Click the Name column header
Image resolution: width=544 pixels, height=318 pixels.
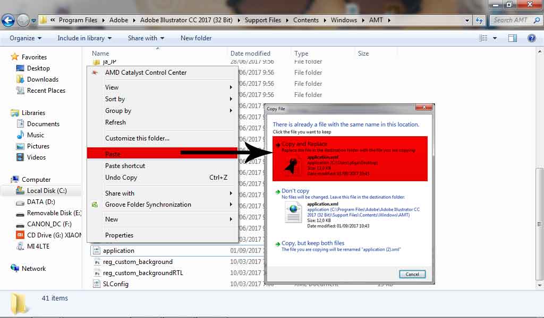pos(100,54)
